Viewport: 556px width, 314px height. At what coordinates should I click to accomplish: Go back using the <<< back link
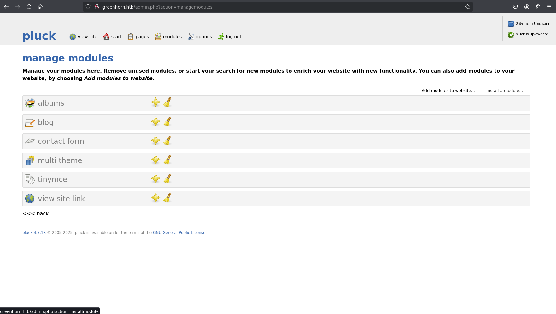pos(36,214)
